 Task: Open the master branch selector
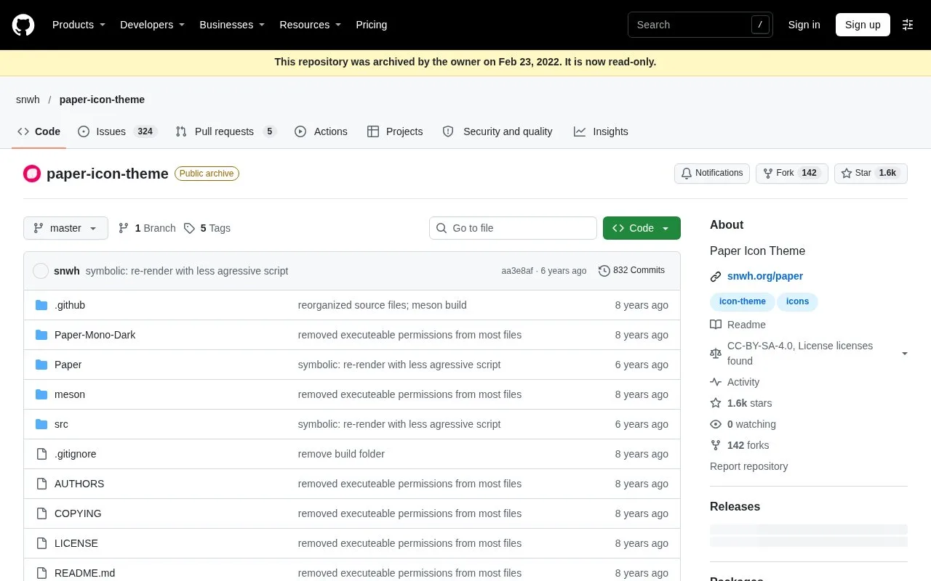[65, 228]
